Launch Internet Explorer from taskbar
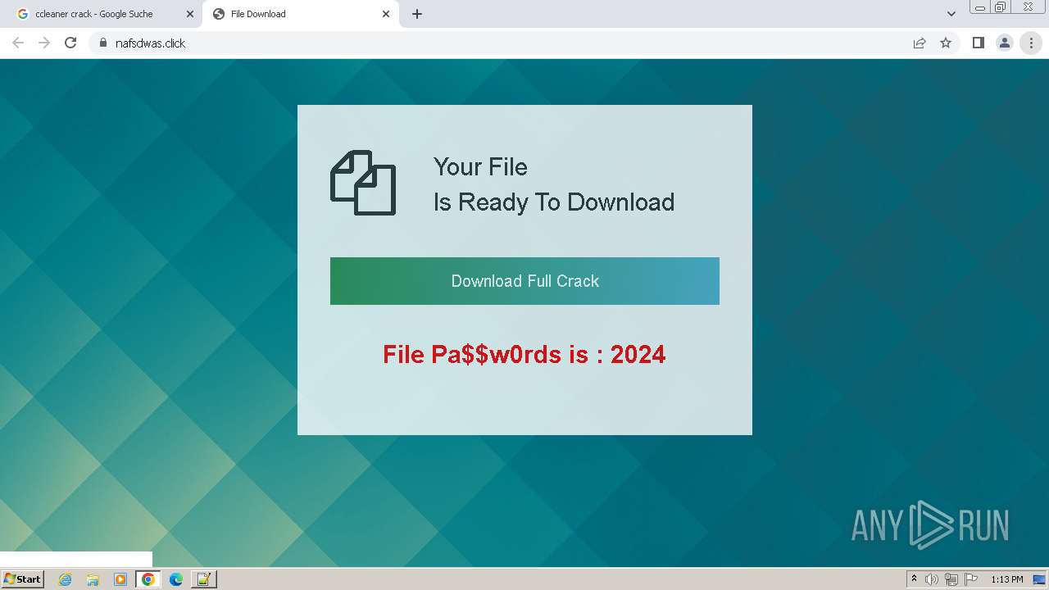 click(x=66, y=579)
